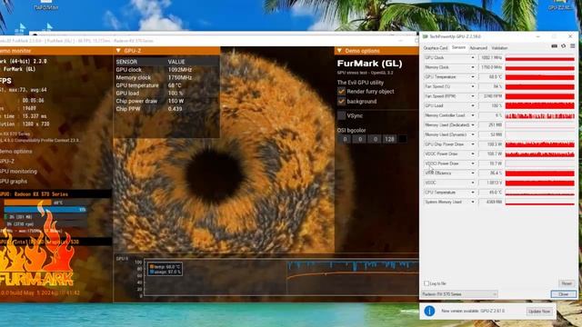Click the Memory Used (Dedicated) sensor label

pos(447,125)
